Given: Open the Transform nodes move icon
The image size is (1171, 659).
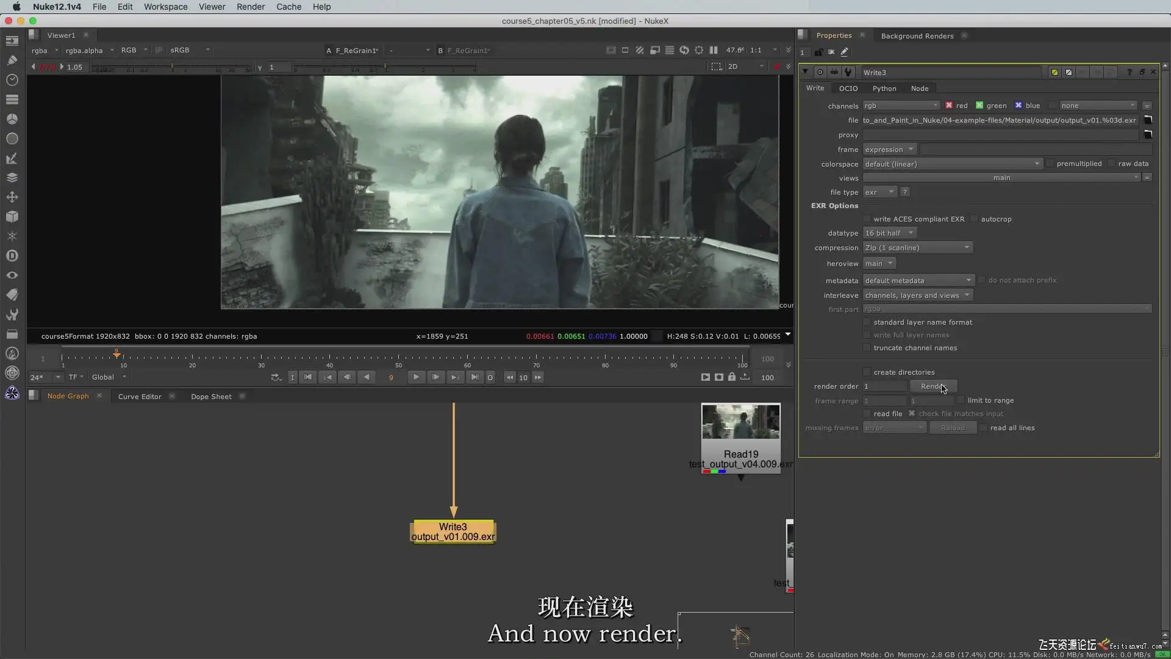Looking at the screenshot, I should [x=12, y=197].
